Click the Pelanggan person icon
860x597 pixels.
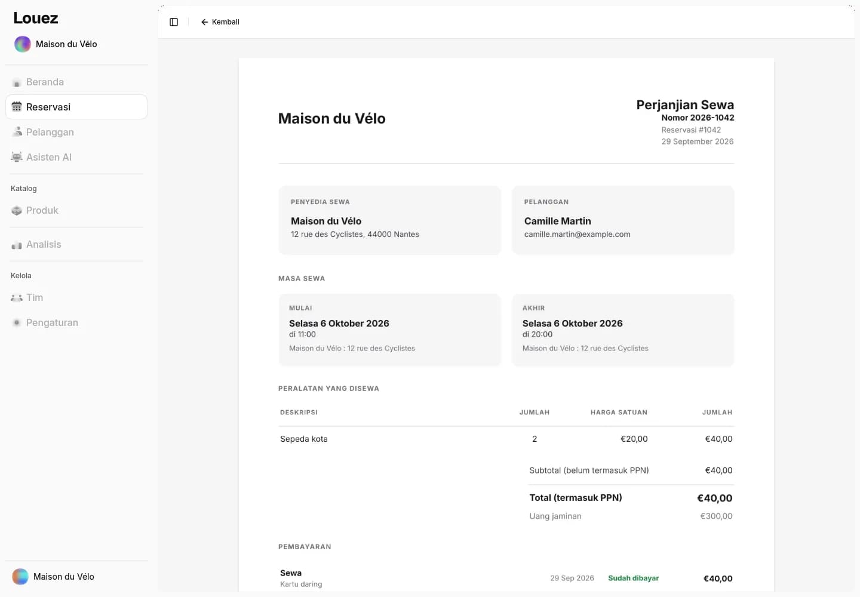point(17,132)
